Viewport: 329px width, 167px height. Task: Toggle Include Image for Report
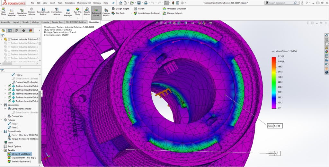[x=147, y=13]
